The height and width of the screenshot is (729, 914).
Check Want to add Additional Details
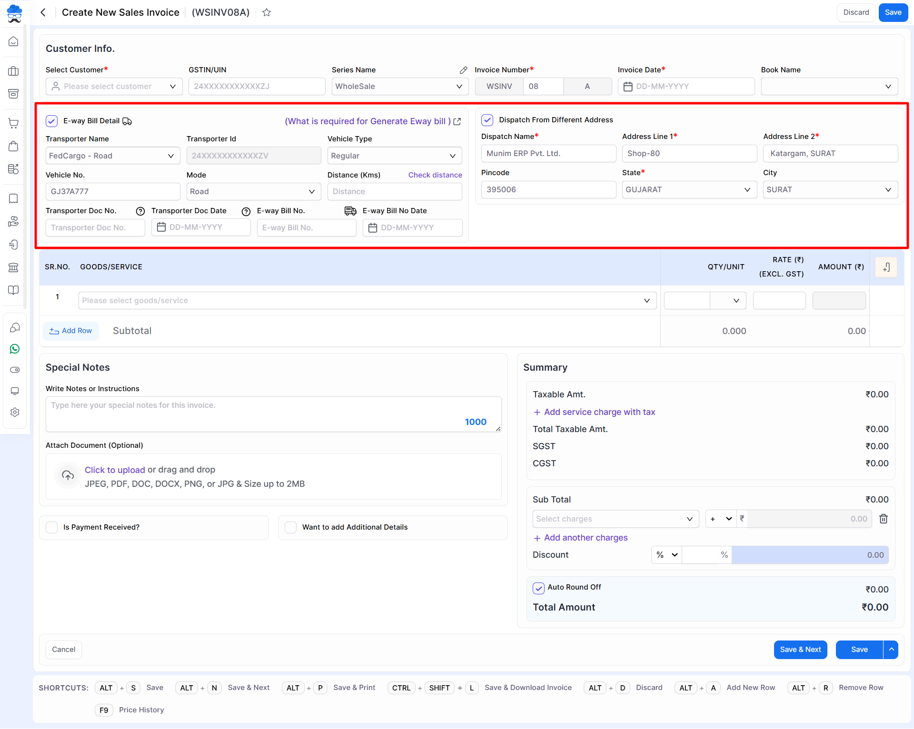click(291, 527)
